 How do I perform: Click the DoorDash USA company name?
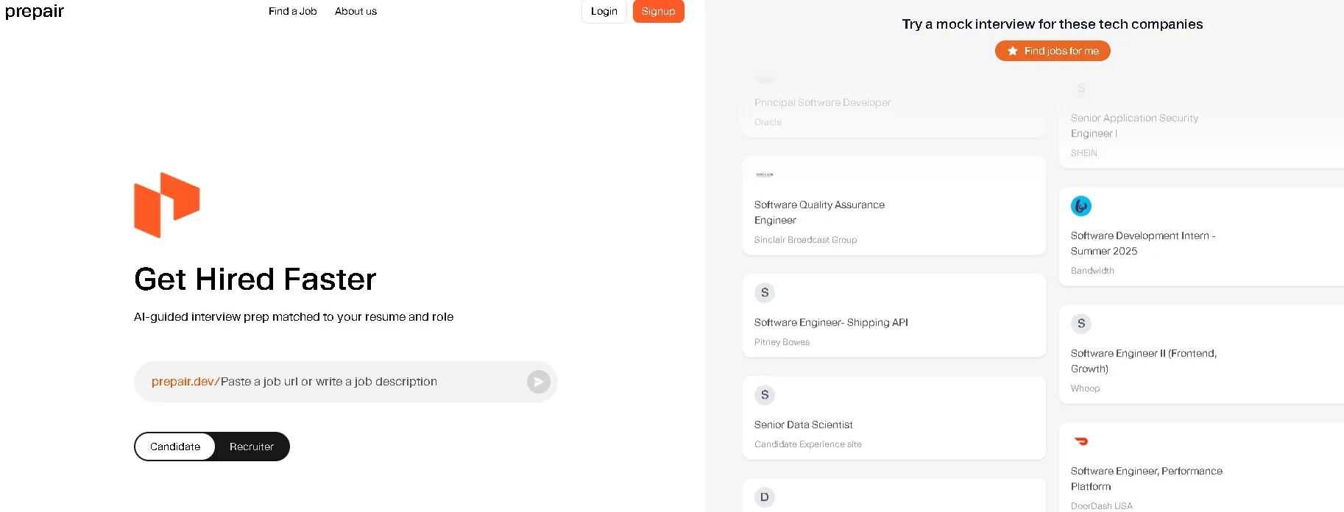1101,506
